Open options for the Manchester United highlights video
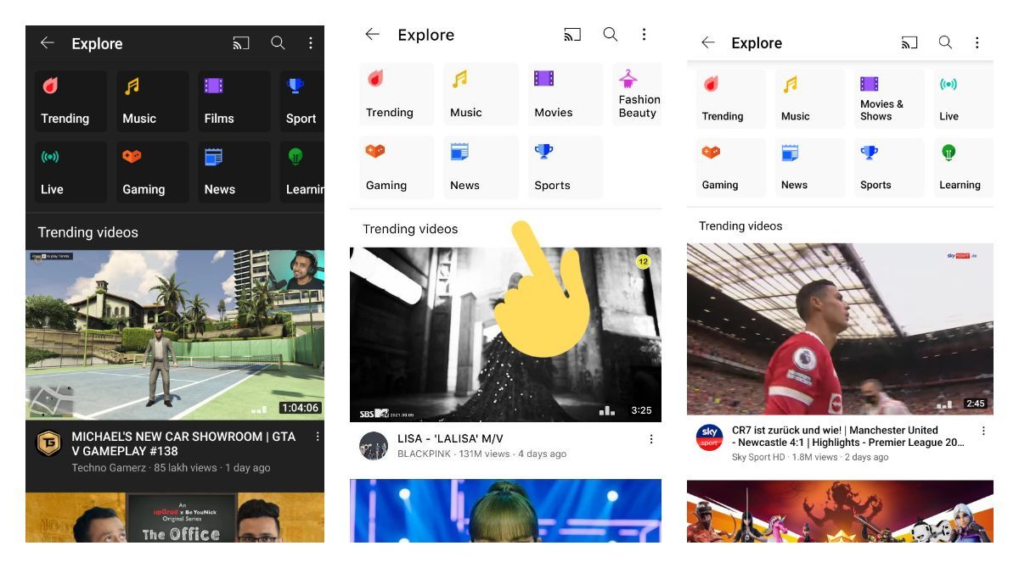 985,431
